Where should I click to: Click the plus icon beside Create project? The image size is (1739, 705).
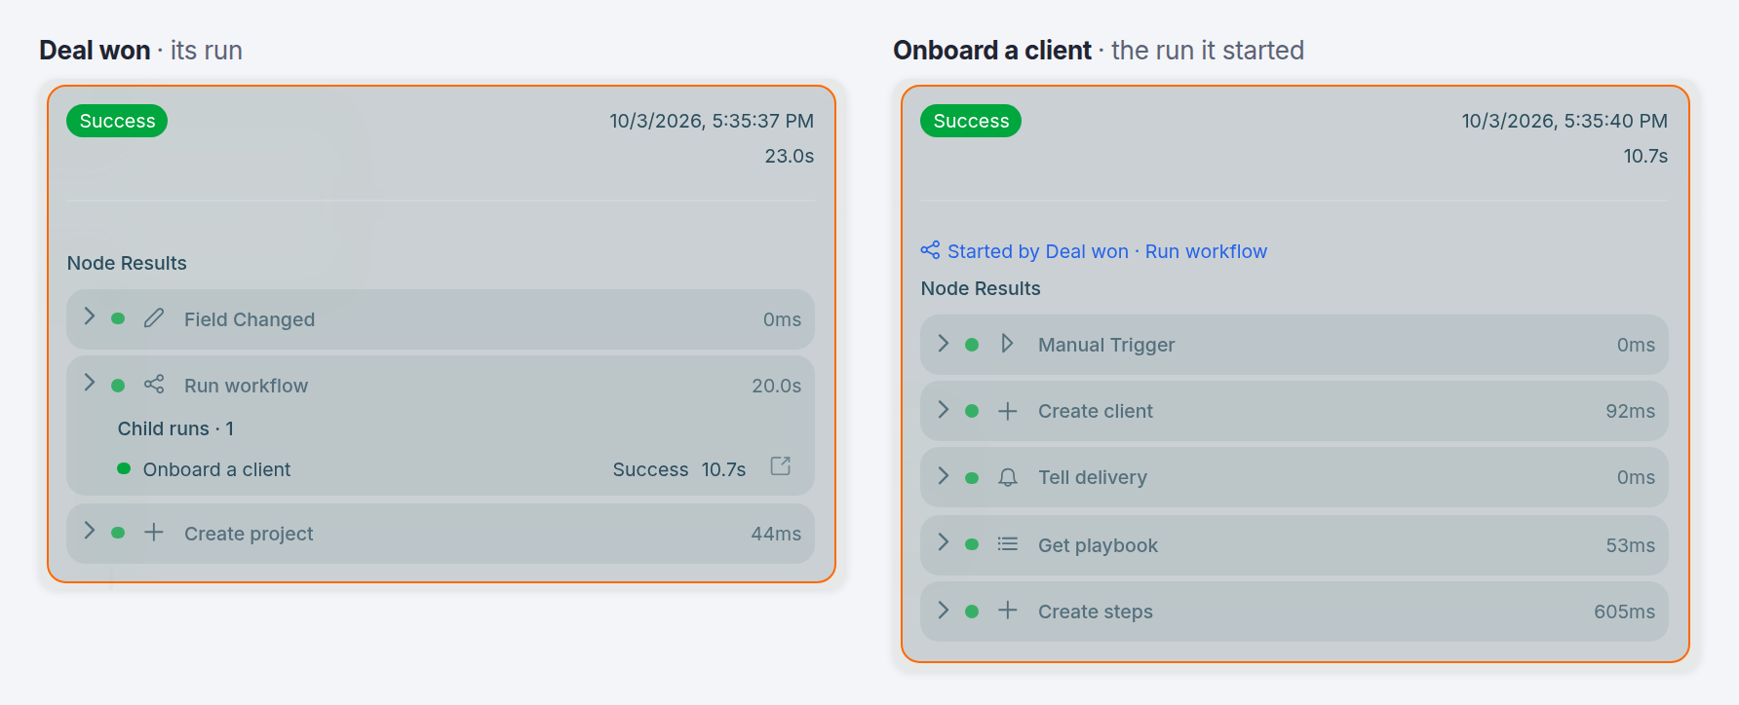tap(154, 533)
